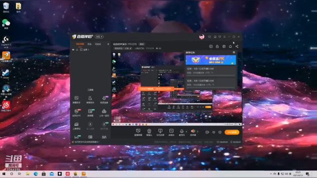Image resolution: width=317 pixels, height=178 pixels.
Task: Open the Steam desktop shortcut
Action: point(6,74)
